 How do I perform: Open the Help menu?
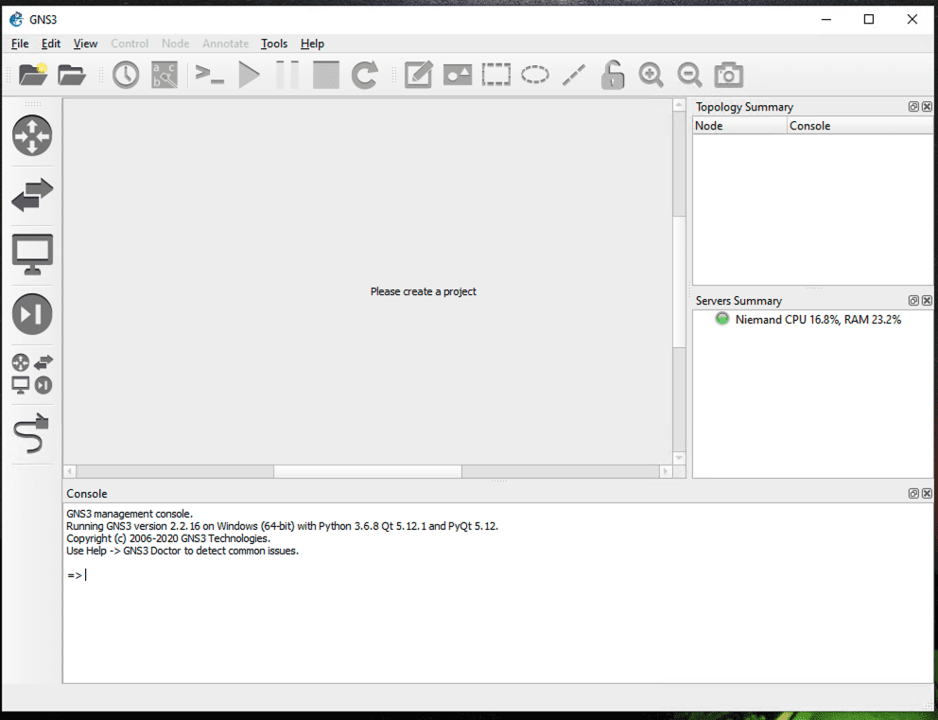point(312,44)
